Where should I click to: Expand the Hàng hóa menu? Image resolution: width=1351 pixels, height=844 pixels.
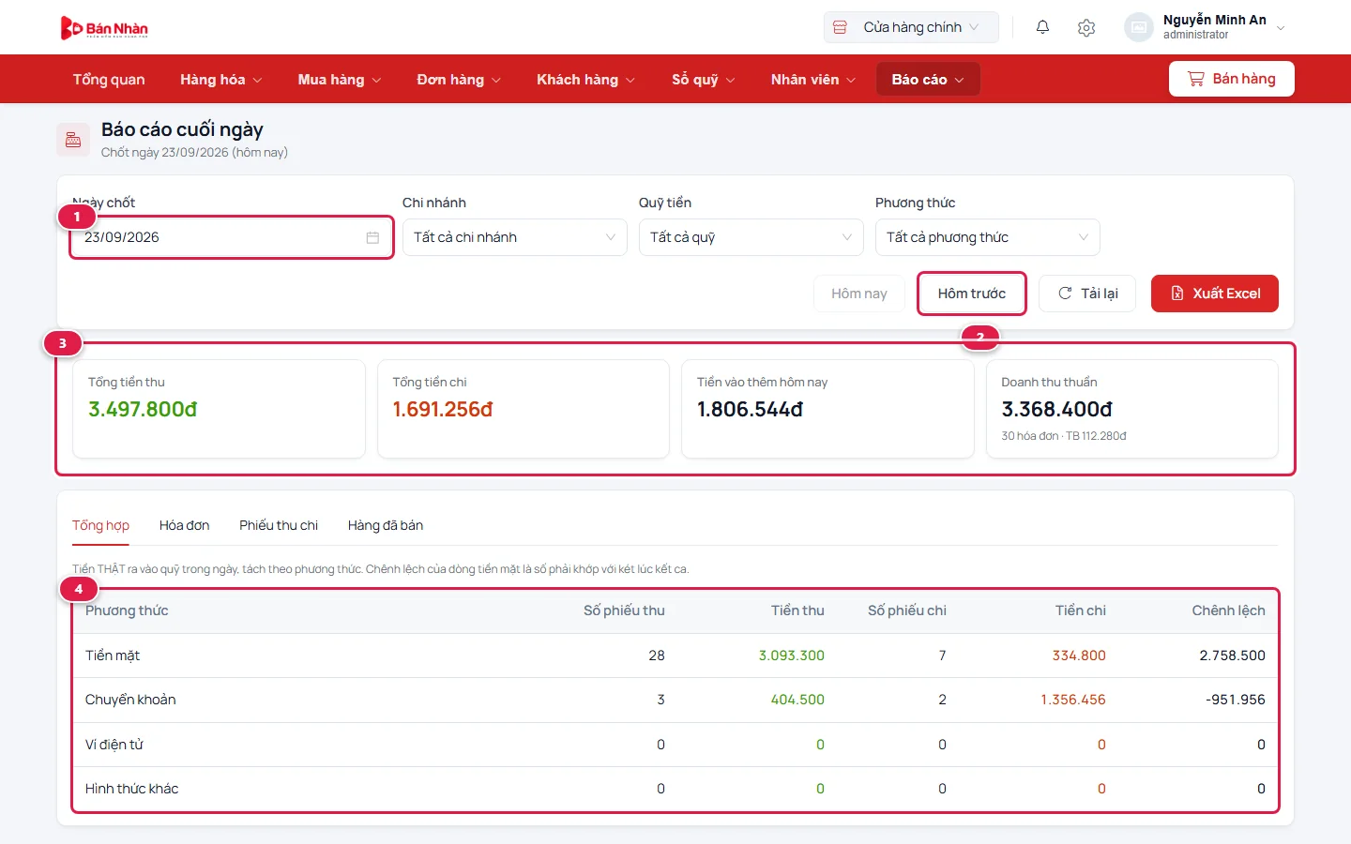coord(221,80)
